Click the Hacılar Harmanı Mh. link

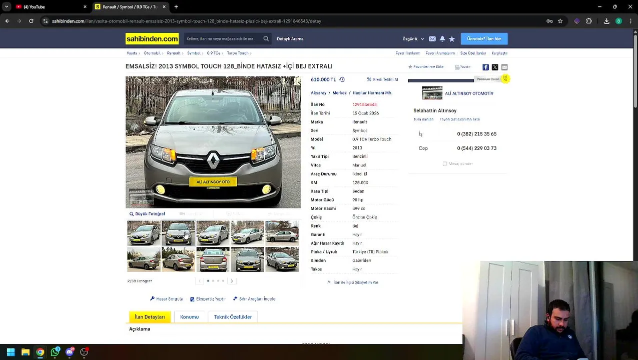coord(372,93)
